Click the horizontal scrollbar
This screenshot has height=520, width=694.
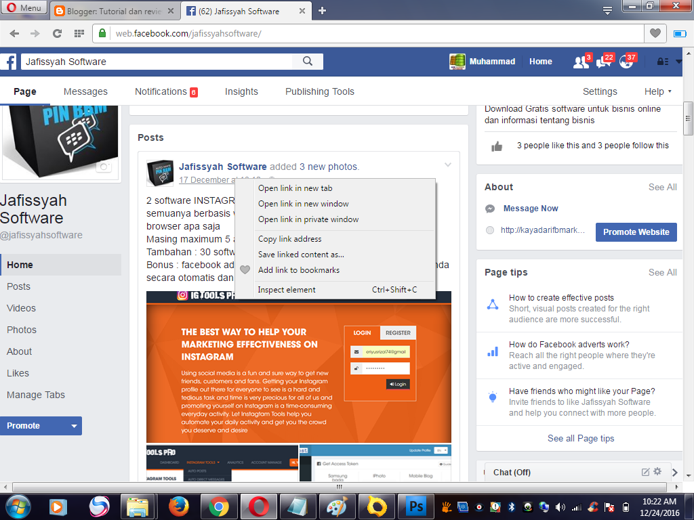click(340, 487)
